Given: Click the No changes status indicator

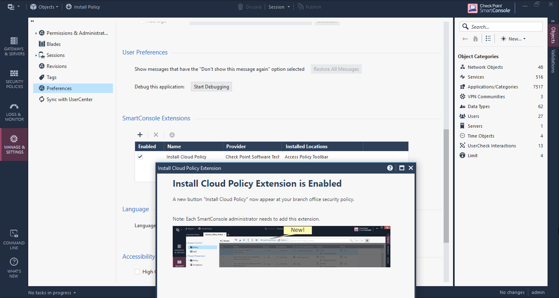Looking at the screenshot, I should (x=512, y=293).
